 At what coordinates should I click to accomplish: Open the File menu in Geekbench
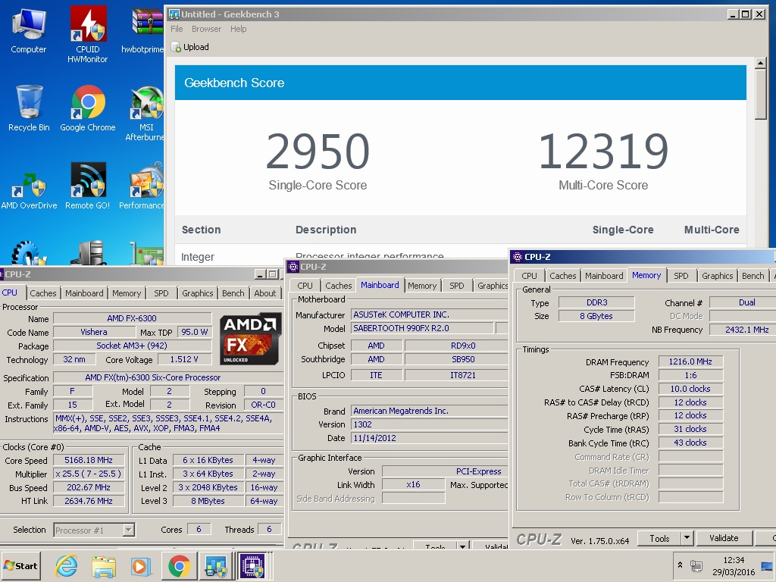177,29
